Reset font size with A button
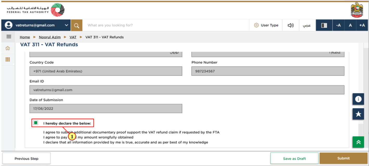Image resolution: width=369 pixels, height=166 pixels. [350, 25]
